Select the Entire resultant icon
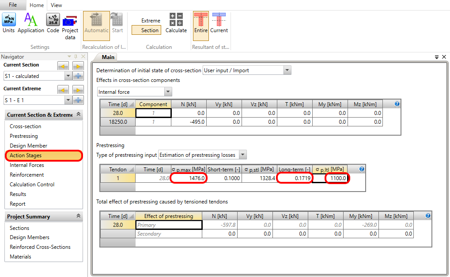This screenshot has width=450, height=277. [x=201, y=23]
